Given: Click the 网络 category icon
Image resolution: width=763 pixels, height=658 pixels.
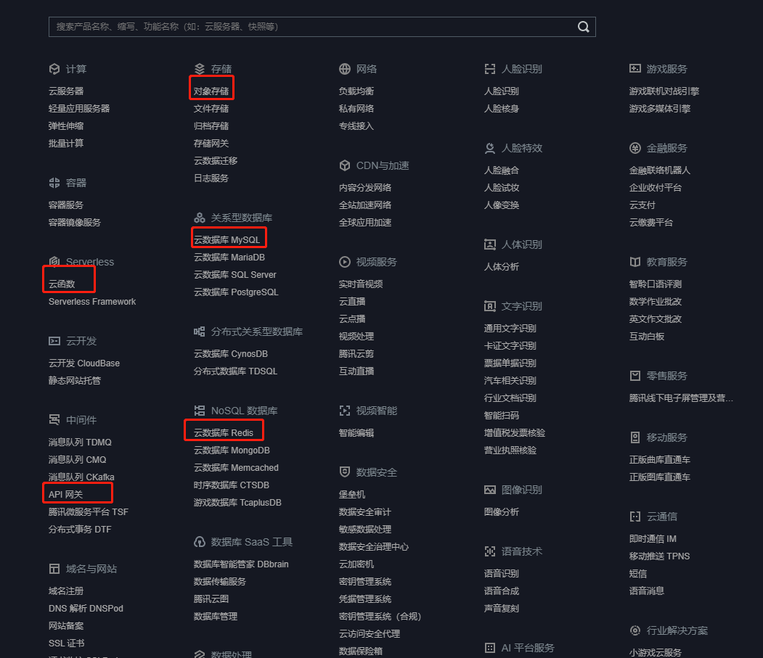Looking at the screenshot, I should (346, 69).
